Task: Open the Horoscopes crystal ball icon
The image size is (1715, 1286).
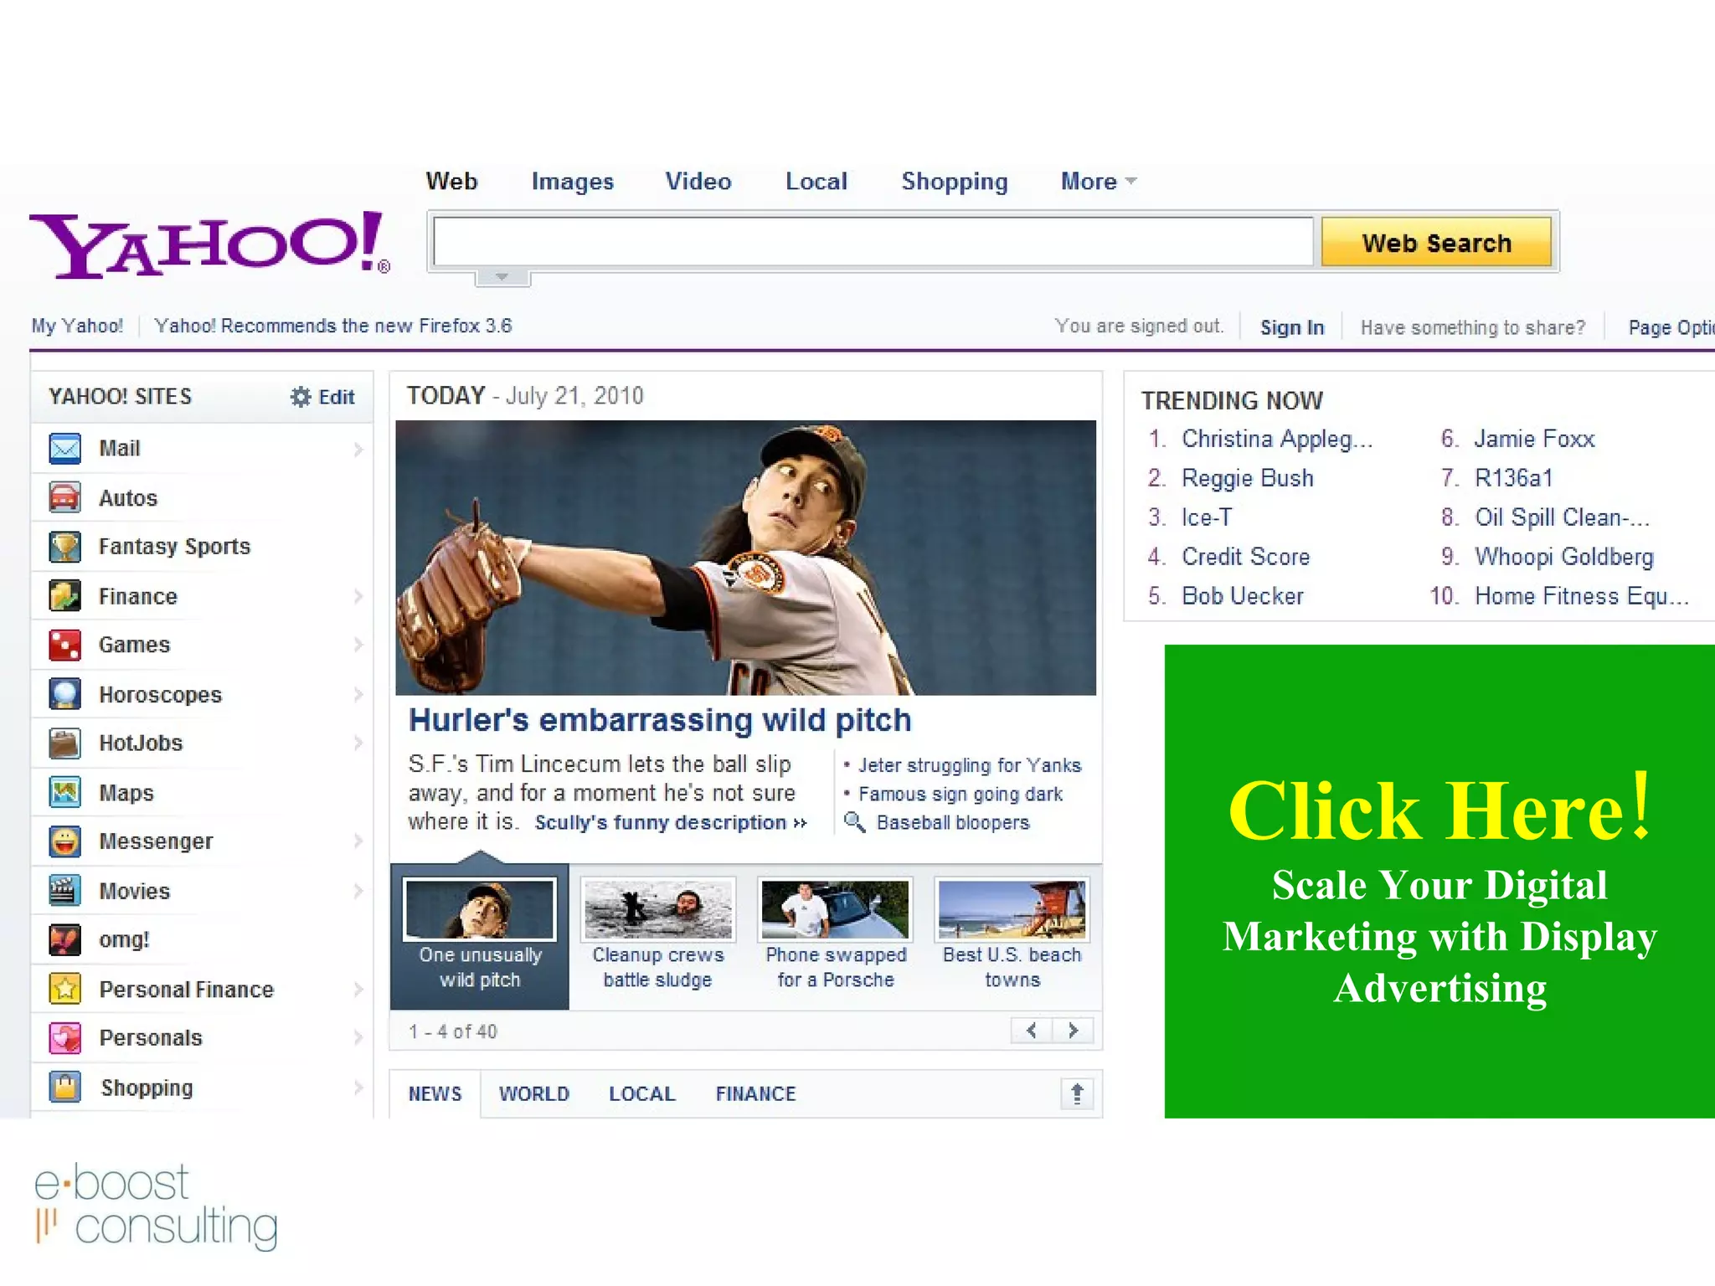Action: [64, 694]
